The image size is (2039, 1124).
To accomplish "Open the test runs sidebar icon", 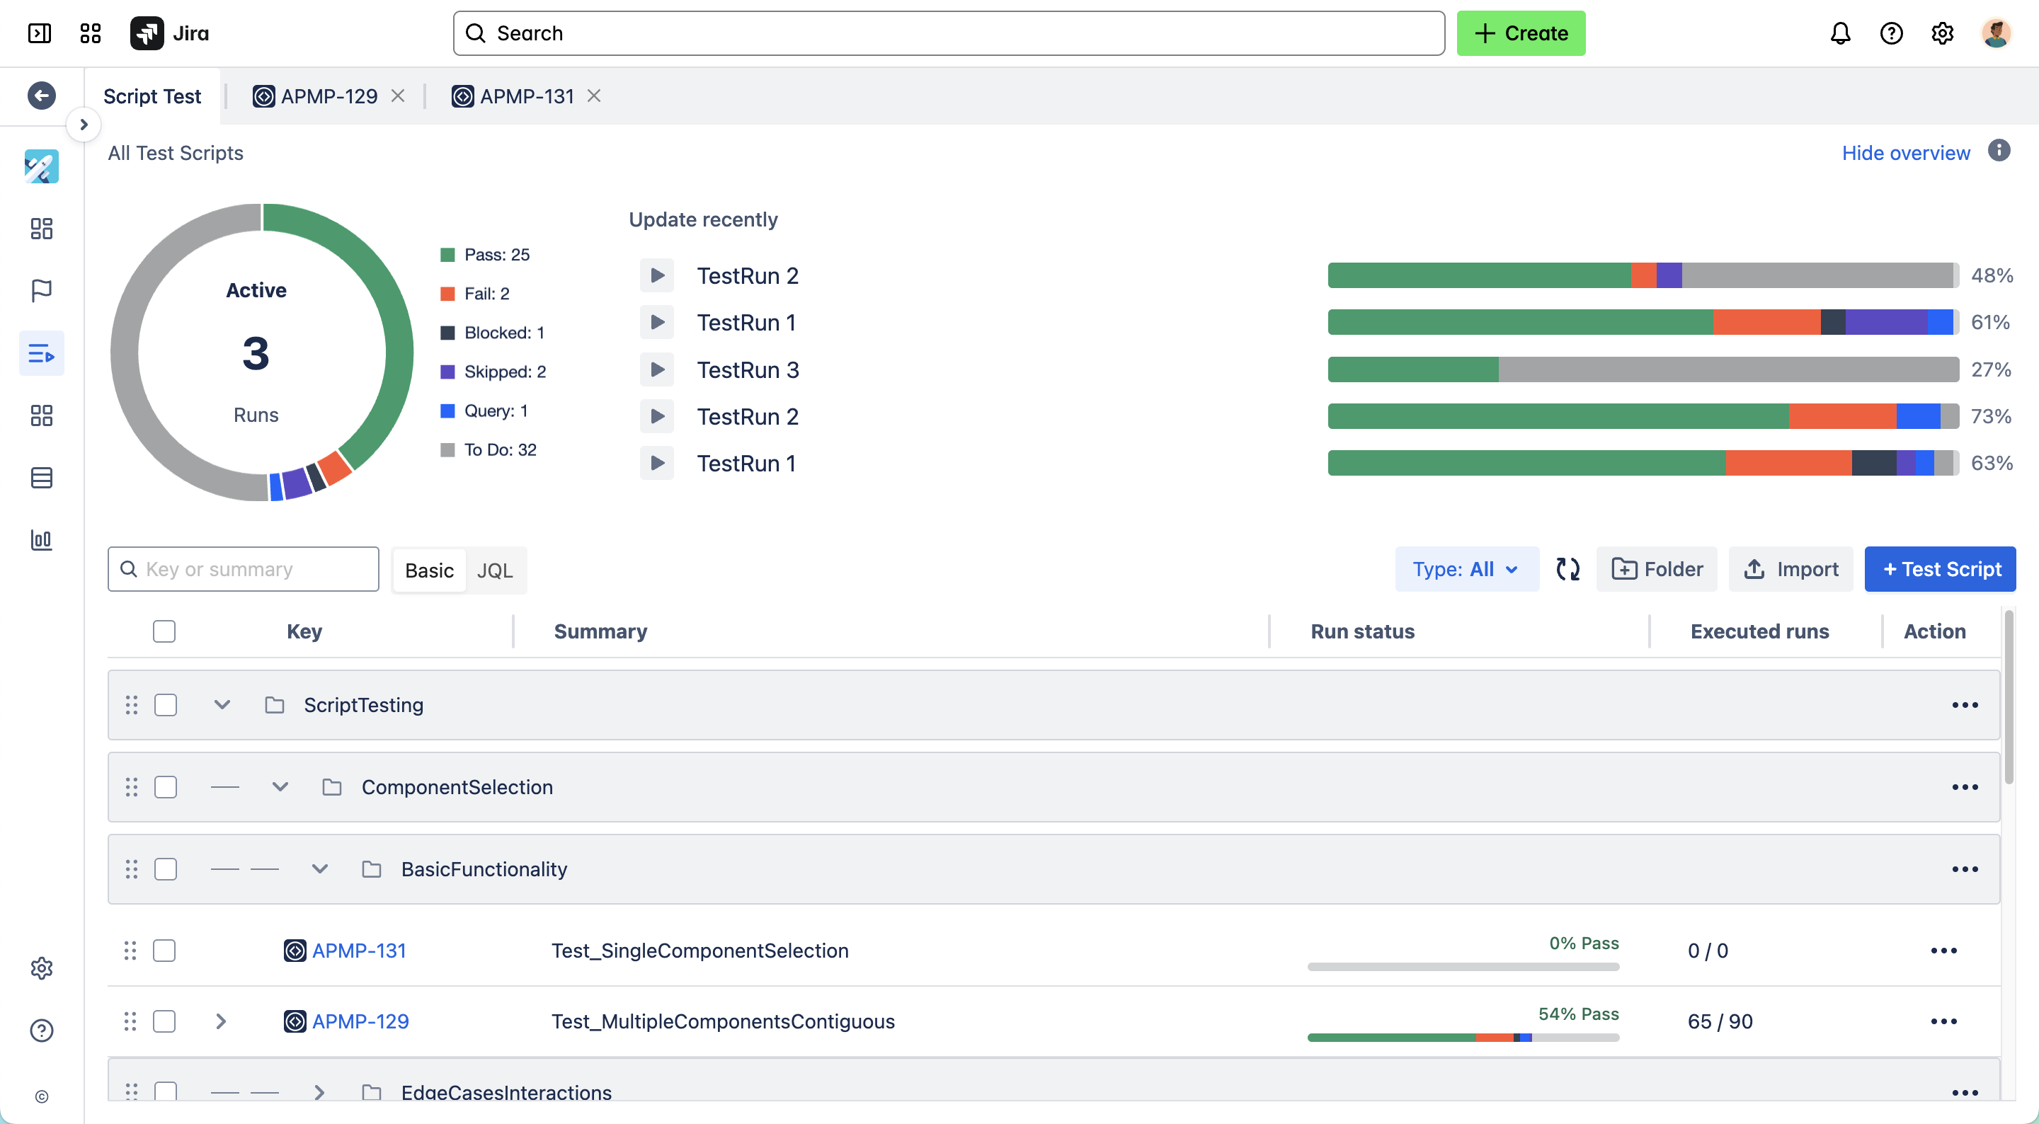I will point(41,353).
